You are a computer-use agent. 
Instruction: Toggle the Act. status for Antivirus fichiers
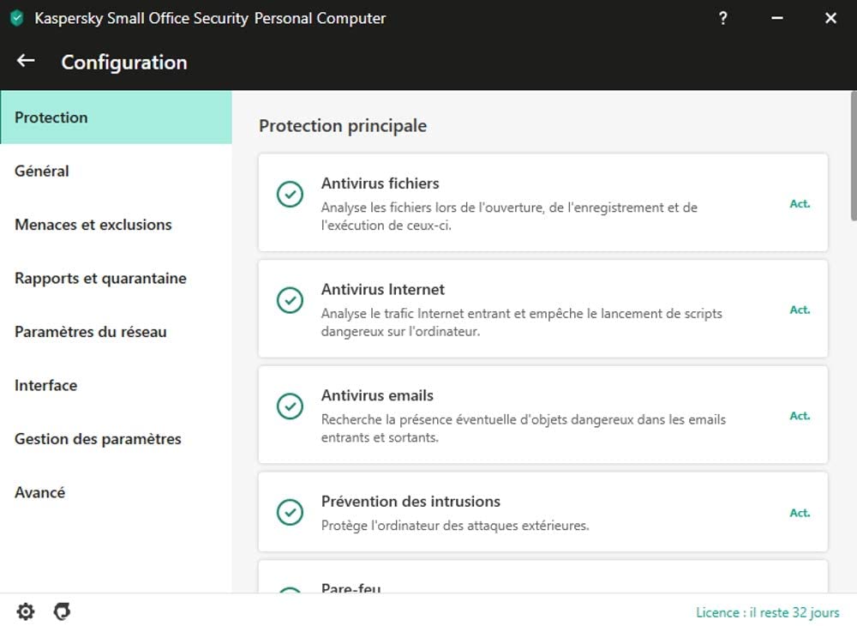pyautogui.click(x=800, y=204)
